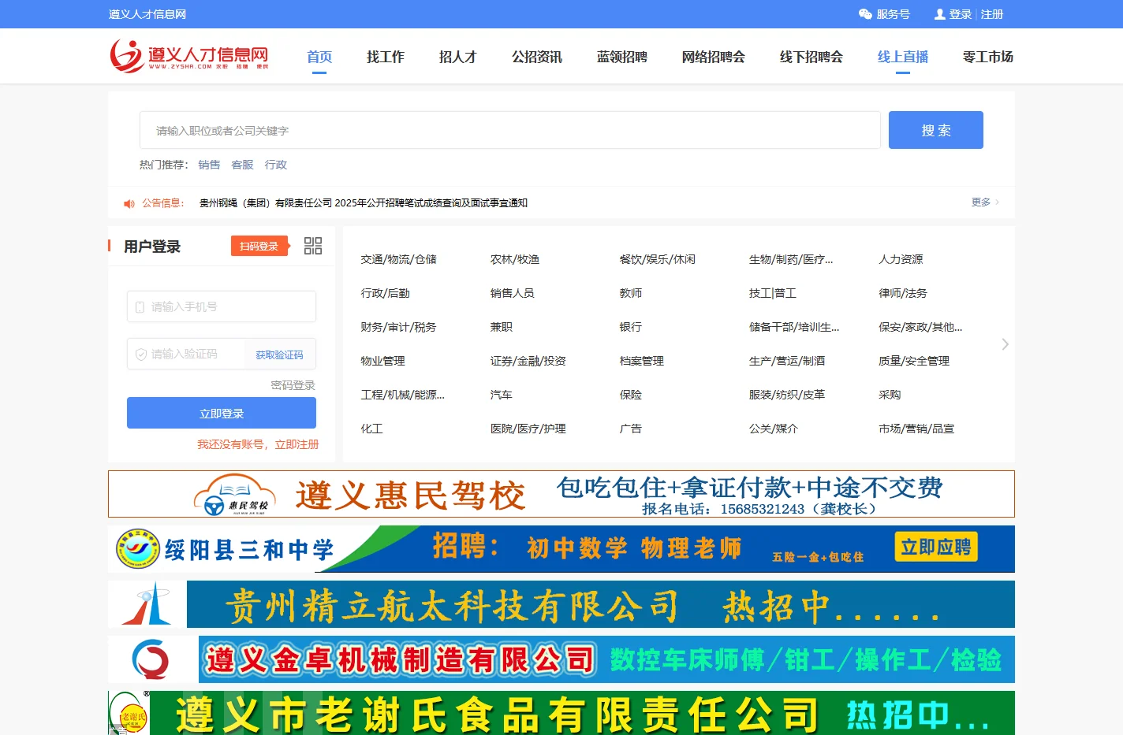Click the shield icon in the code field

(x=140, y=355)
